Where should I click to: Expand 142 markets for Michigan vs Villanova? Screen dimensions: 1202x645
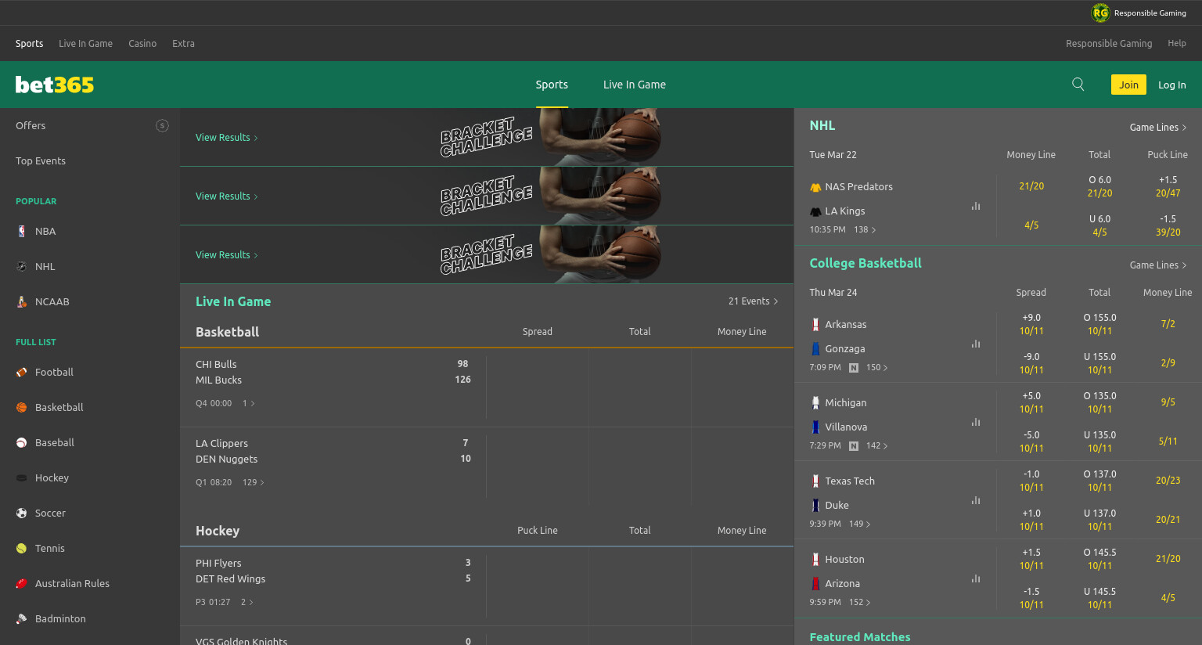876,445
